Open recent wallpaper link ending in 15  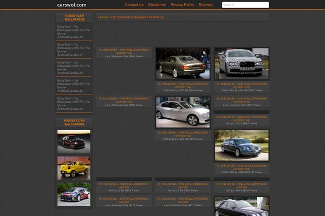(74, 85)
